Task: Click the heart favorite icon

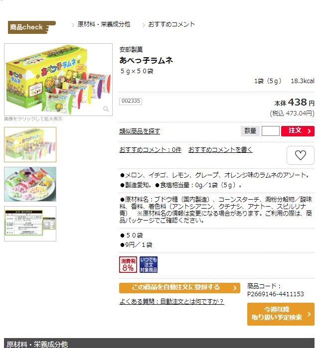Action: 301,155
